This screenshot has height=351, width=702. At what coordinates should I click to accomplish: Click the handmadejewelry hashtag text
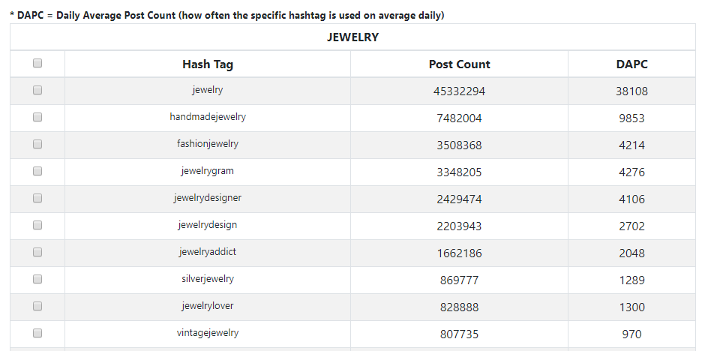tap(208, 117)
